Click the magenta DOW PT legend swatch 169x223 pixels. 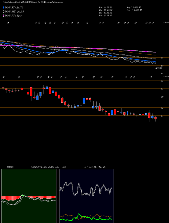click(x=3, y=16)
